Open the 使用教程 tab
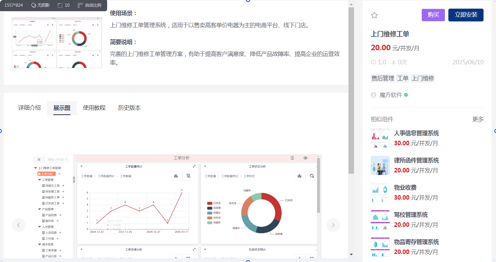496x262 pixels. pyautogui.click(x=94, y=108)
